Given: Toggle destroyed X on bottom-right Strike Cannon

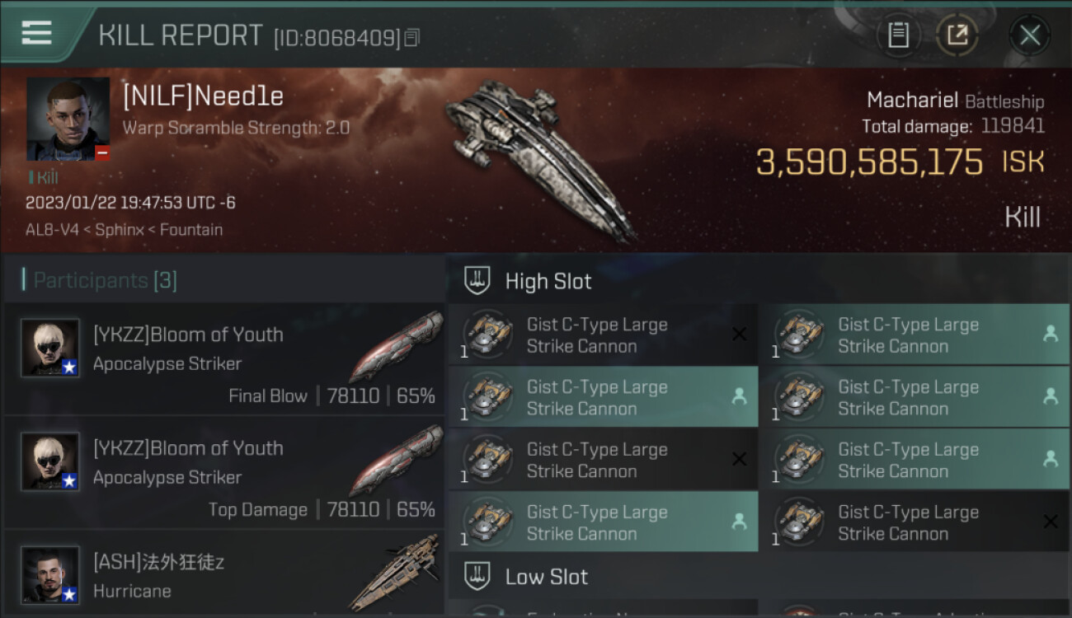Looking at the screenshot, I should (x=1050, y=521).
